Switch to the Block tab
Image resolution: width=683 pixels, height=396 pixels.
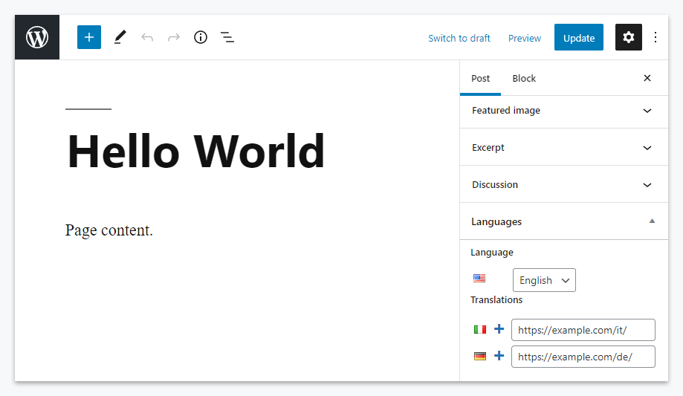click(524, 79)
